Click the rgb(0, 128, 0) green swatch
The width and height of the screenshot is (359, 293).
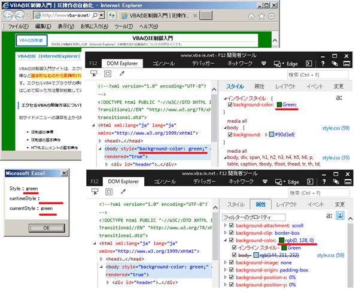282,240
